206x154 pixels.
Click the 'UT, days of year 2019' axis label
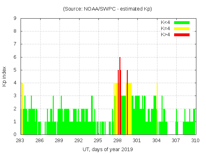click(x=108, y=149)
